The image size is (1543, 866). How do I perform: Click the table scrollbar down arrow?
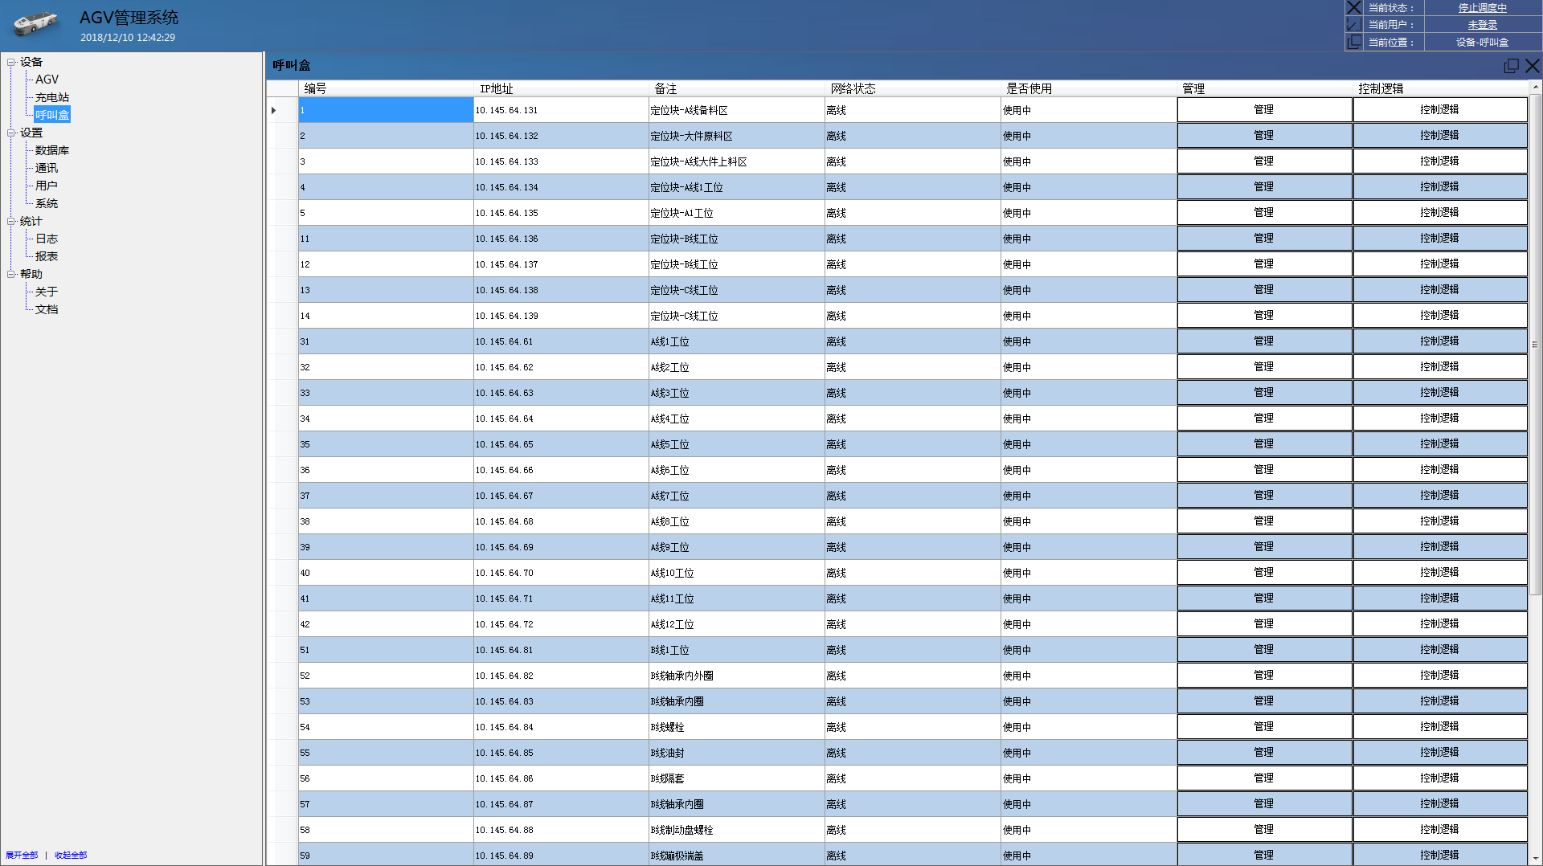coord(1535,859)
